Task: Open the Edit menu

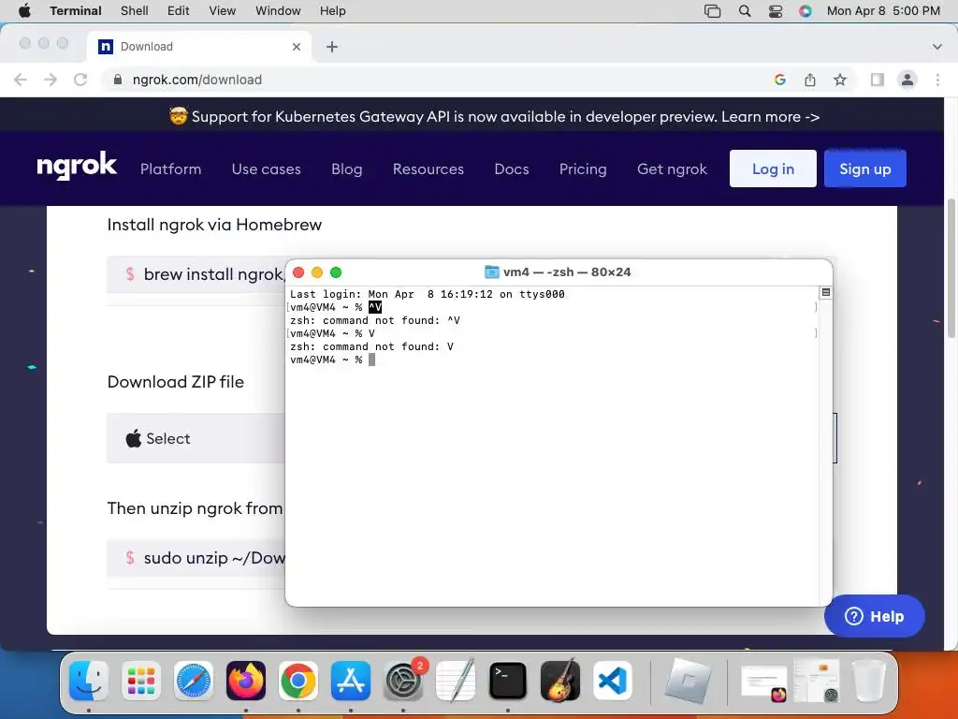Action: click(179, 11)
